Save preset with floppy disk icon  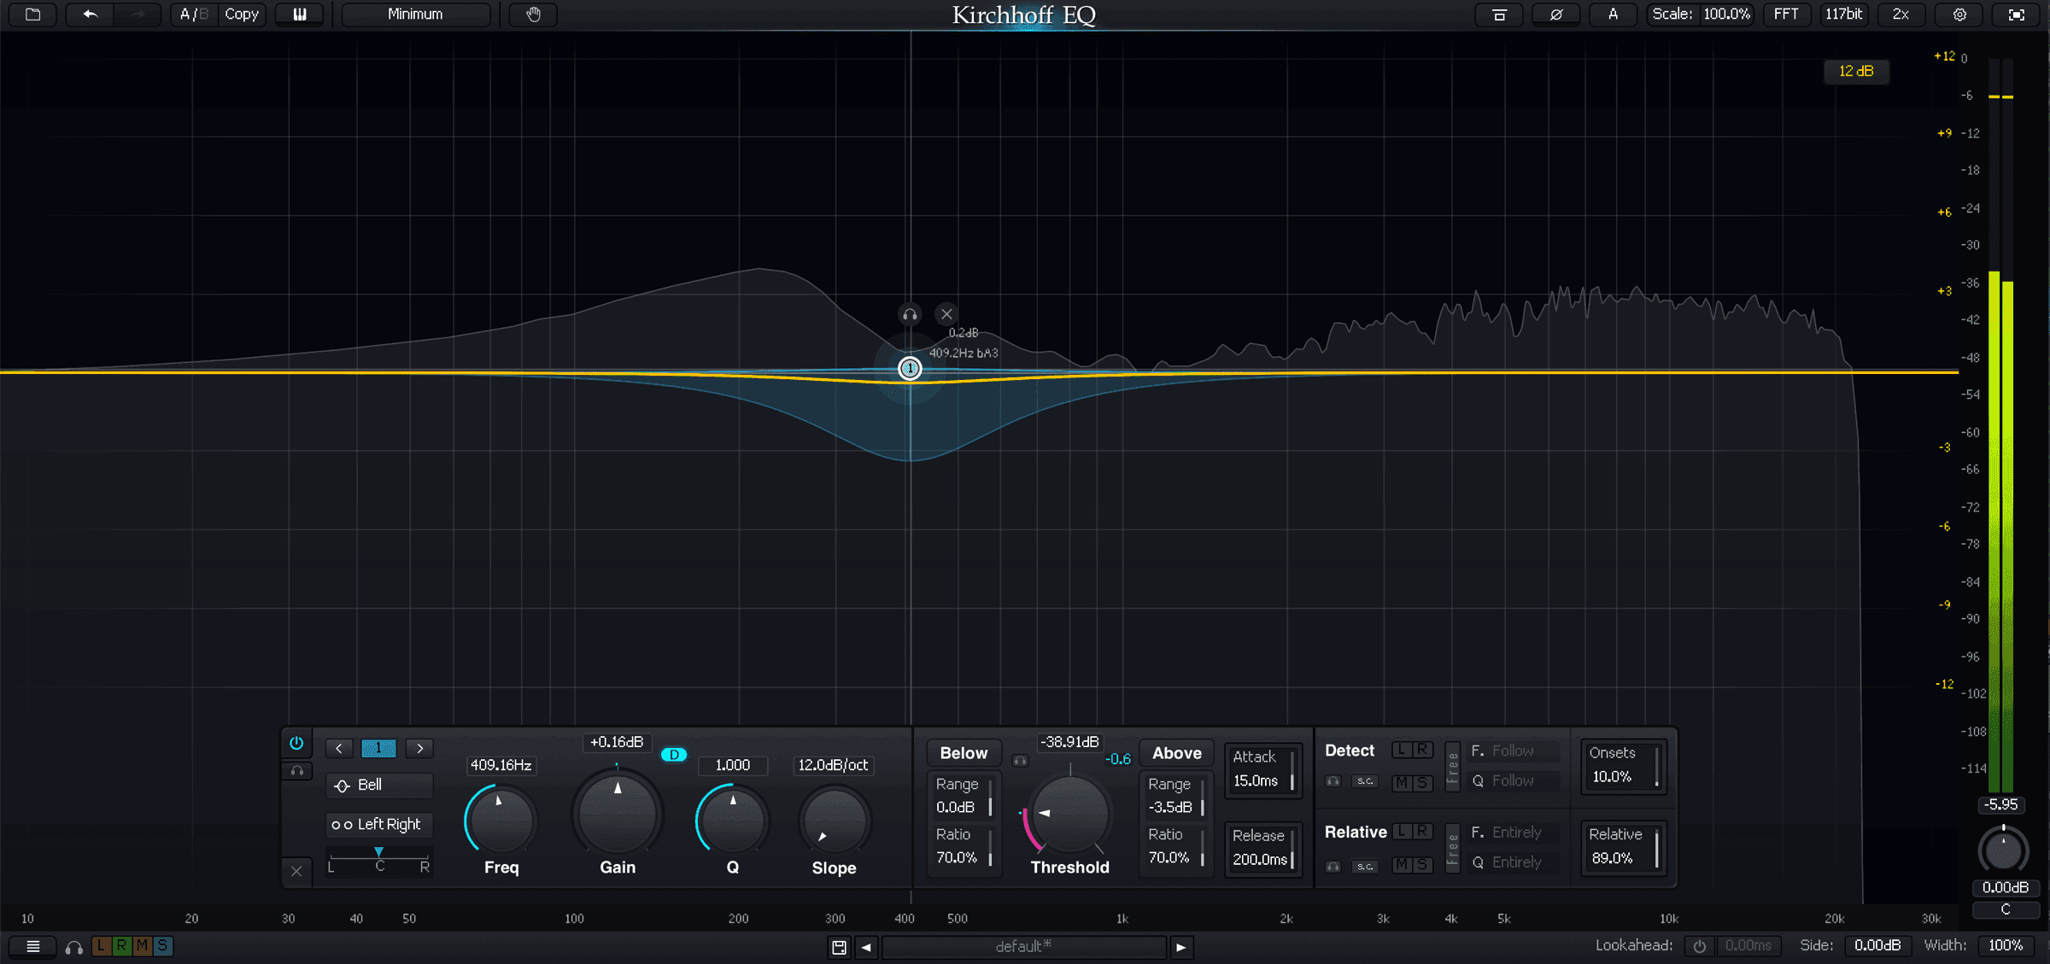839,947
